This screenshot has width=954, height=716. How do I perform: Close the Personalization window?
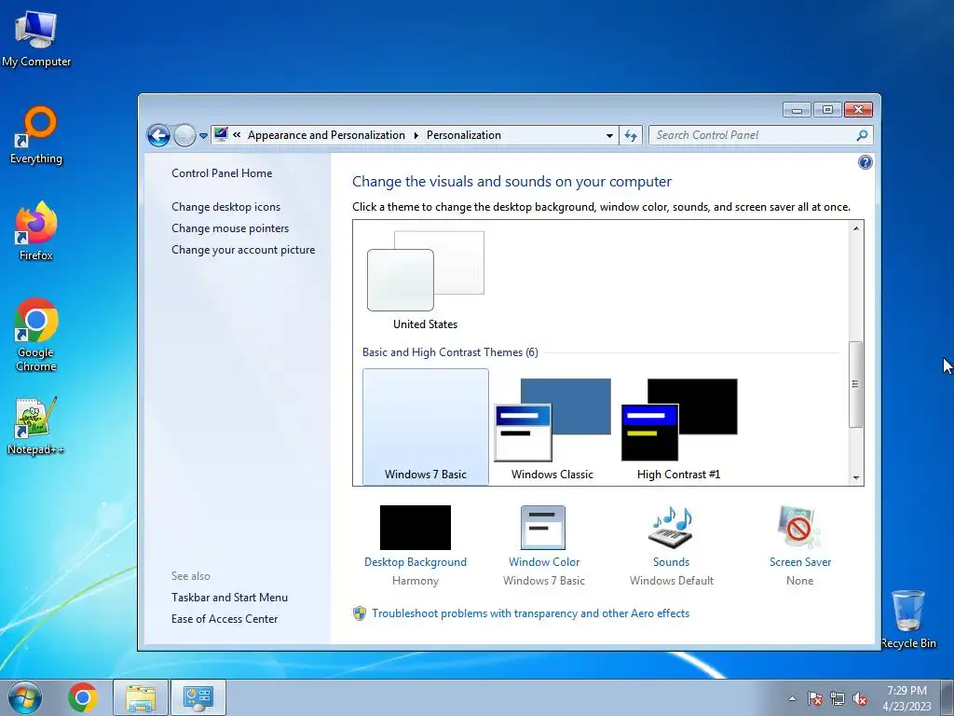tap(858, 110)
